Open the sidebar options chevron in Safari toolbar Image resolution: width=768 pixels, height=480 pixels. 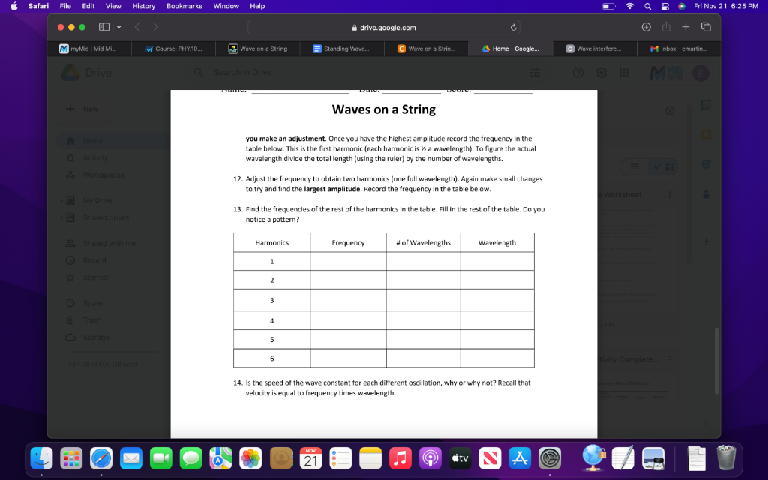(119, 28)
